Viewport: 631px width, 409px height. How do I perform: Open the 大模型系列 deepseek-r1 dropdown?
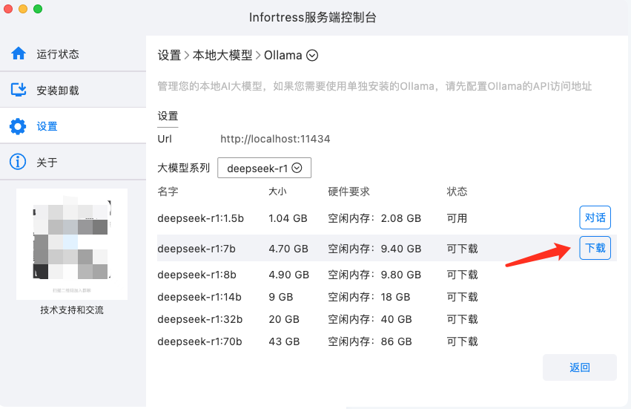265,168
